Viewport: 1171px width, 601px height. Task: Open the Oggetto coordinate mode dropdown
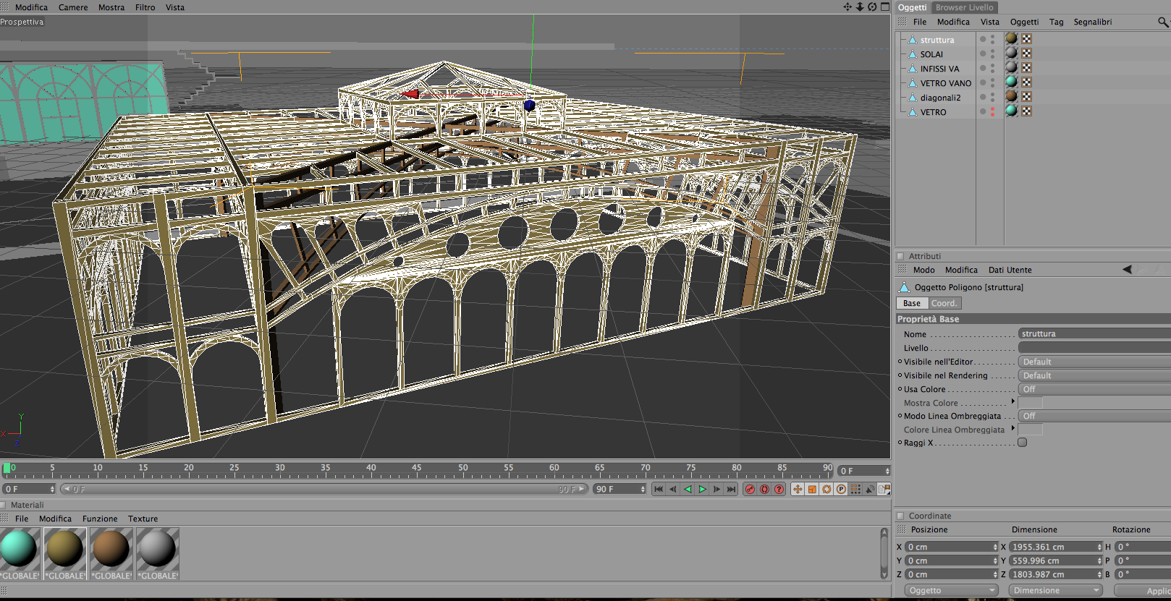tap(952, 591)
